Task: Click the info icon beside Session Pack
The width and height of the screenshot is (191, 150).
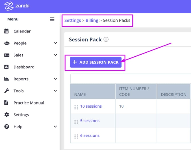Action: (x=106, y=40)
